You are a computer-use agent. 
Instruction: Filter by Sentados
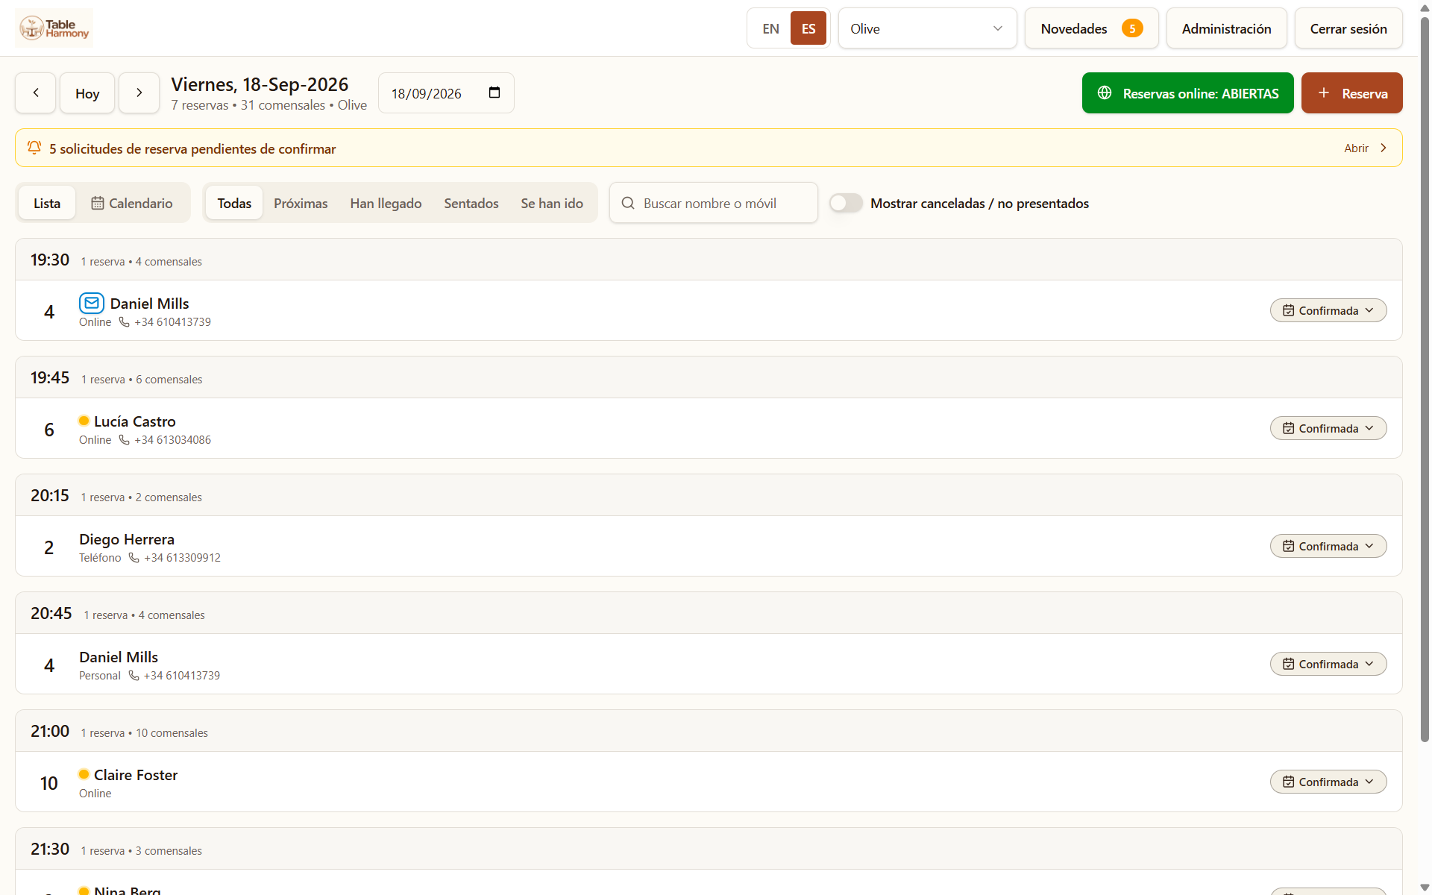click(471, 203)
